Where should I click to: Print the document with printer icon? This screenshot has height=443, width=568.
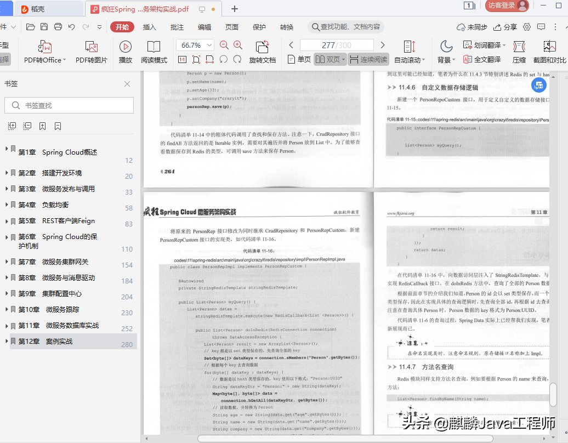(58, 27)
